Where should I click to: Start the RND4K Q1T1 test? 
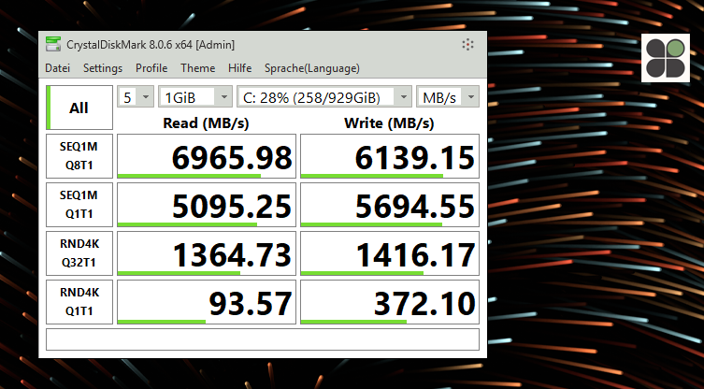click(79, 301)
